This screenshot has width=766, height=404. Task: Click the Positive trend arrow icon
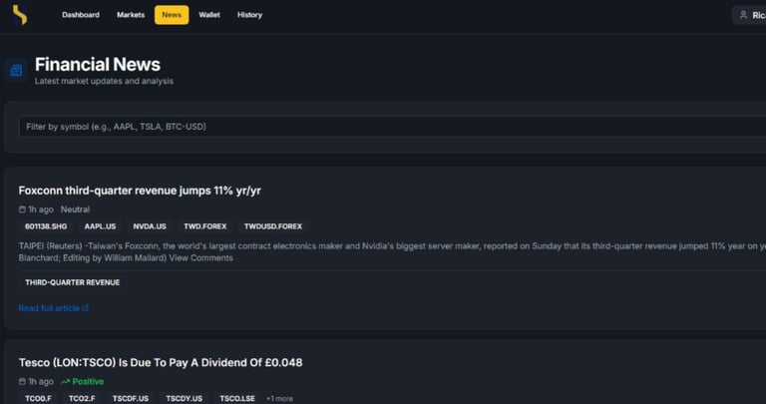click(65, 381)
